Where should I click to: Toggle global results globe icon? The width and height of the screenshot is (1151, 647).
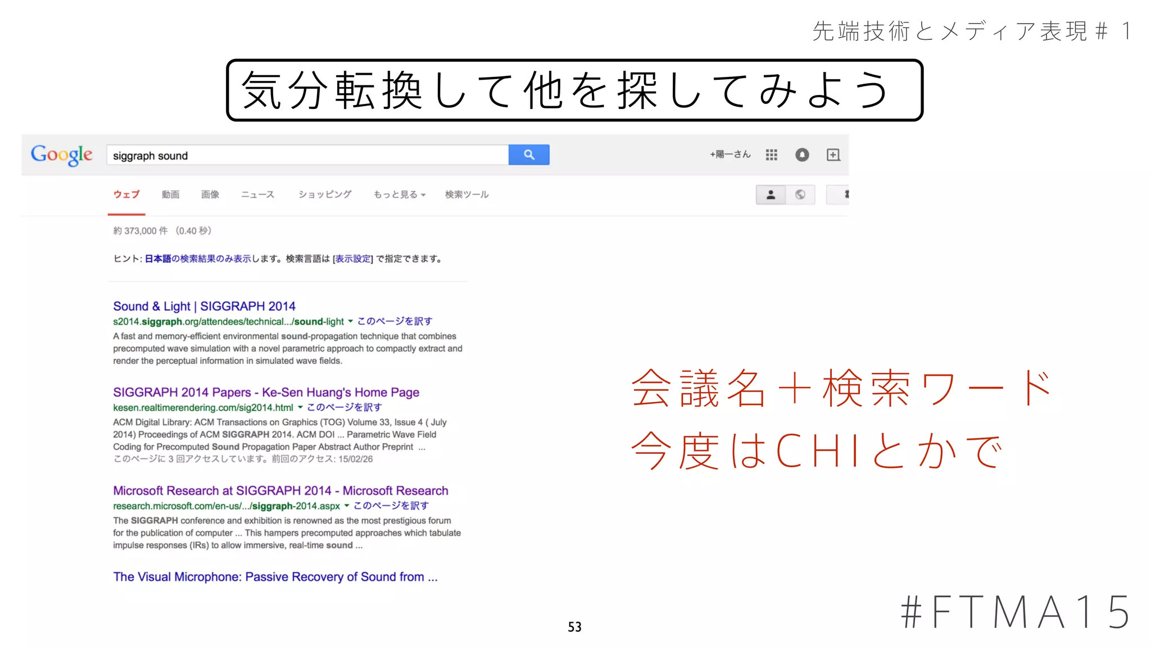(x=800, y=194)
